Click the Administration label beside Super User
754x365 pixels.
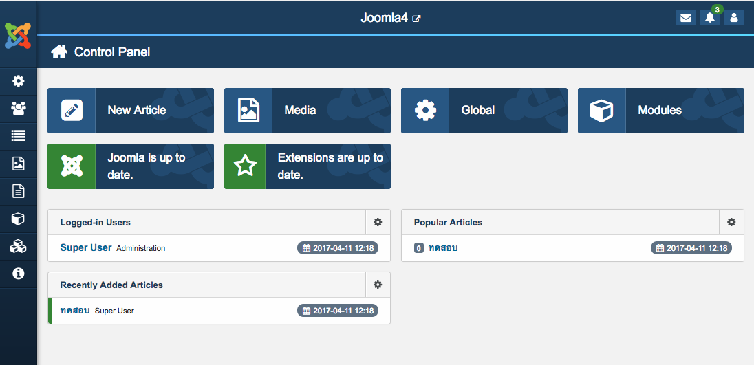(x=141, y=248)
